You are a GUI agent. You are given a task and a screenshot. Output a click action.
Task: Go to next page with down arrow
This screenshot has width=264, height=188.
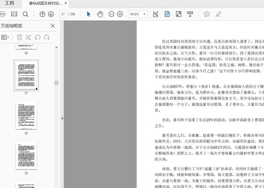[x=51, y=14]
